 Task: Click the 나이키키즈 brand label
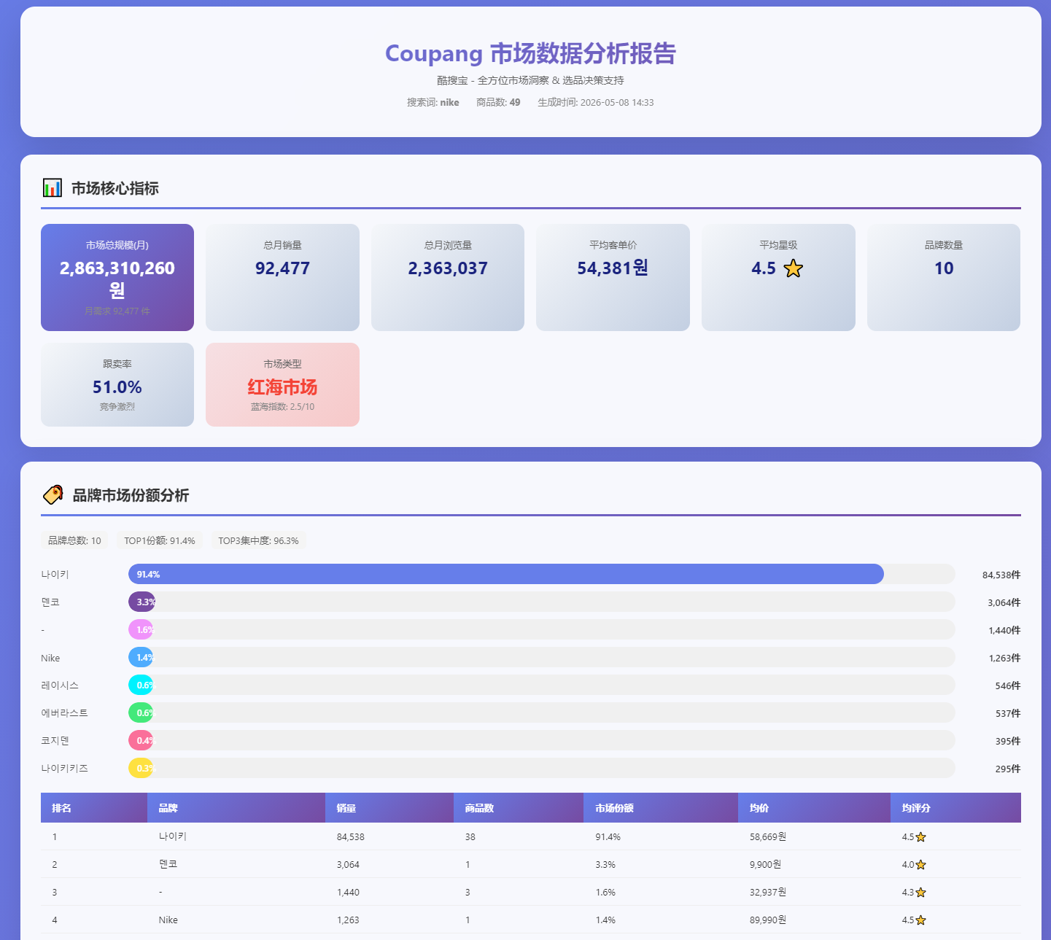(65, 769)
